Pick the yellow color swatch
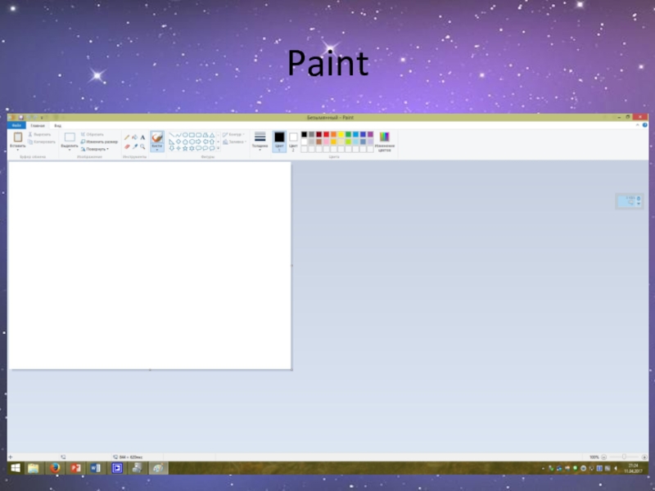This screenshot has width=655, height=491. tap(341, 134)
